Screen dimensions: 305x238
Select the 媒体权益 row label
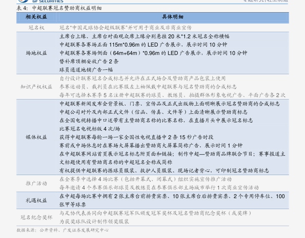coord(36,137)
